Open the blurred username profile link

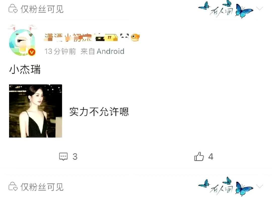tap(68, 37)
